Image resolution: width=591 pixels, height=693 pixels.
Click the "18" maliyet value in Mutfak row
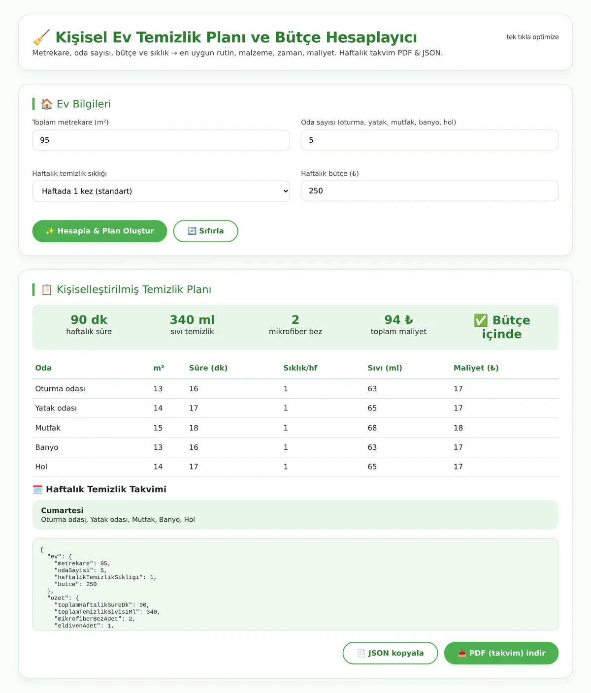pyautogui.click(x=458, y=428)
